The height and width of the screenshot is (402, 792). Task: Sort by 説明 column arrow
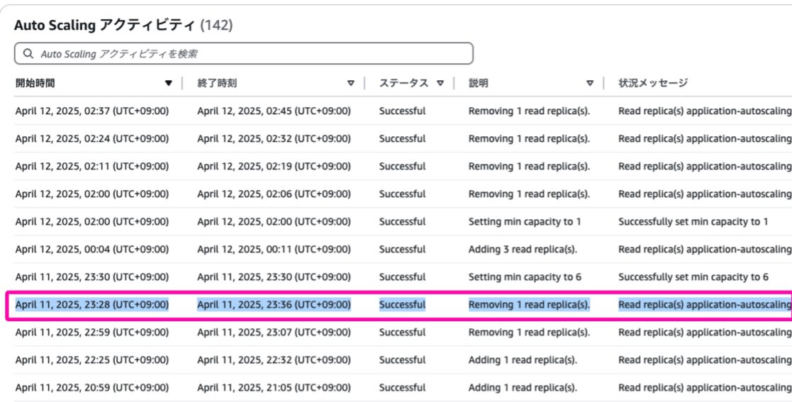point(589,84)
